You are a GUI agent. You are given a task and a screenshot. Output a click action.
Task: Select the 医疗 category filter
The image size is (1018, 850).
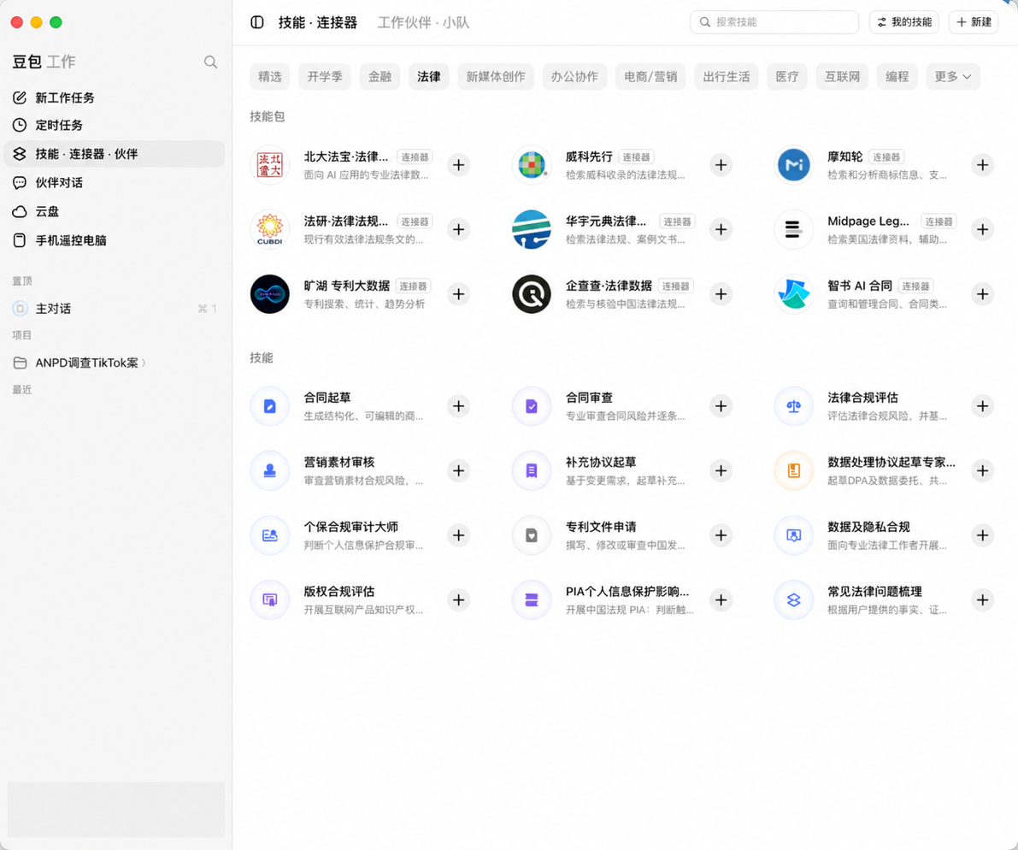(x=787, y=77)
